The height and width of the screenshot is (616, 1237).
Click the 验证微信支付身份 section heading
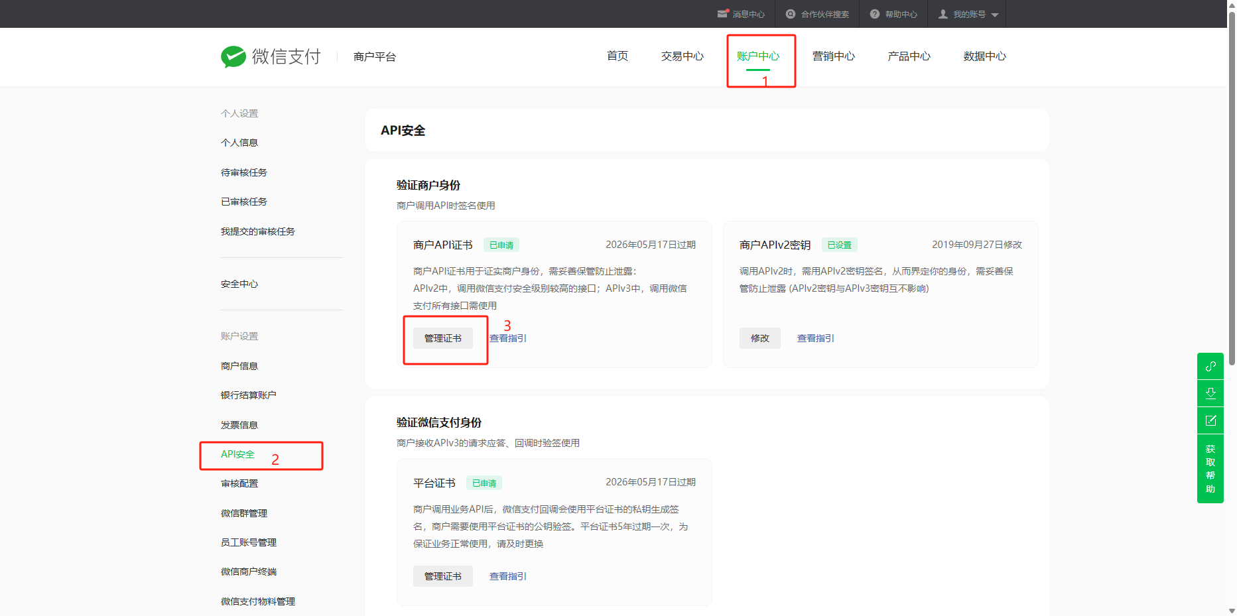pyautogui.click(x=439, y=422)
